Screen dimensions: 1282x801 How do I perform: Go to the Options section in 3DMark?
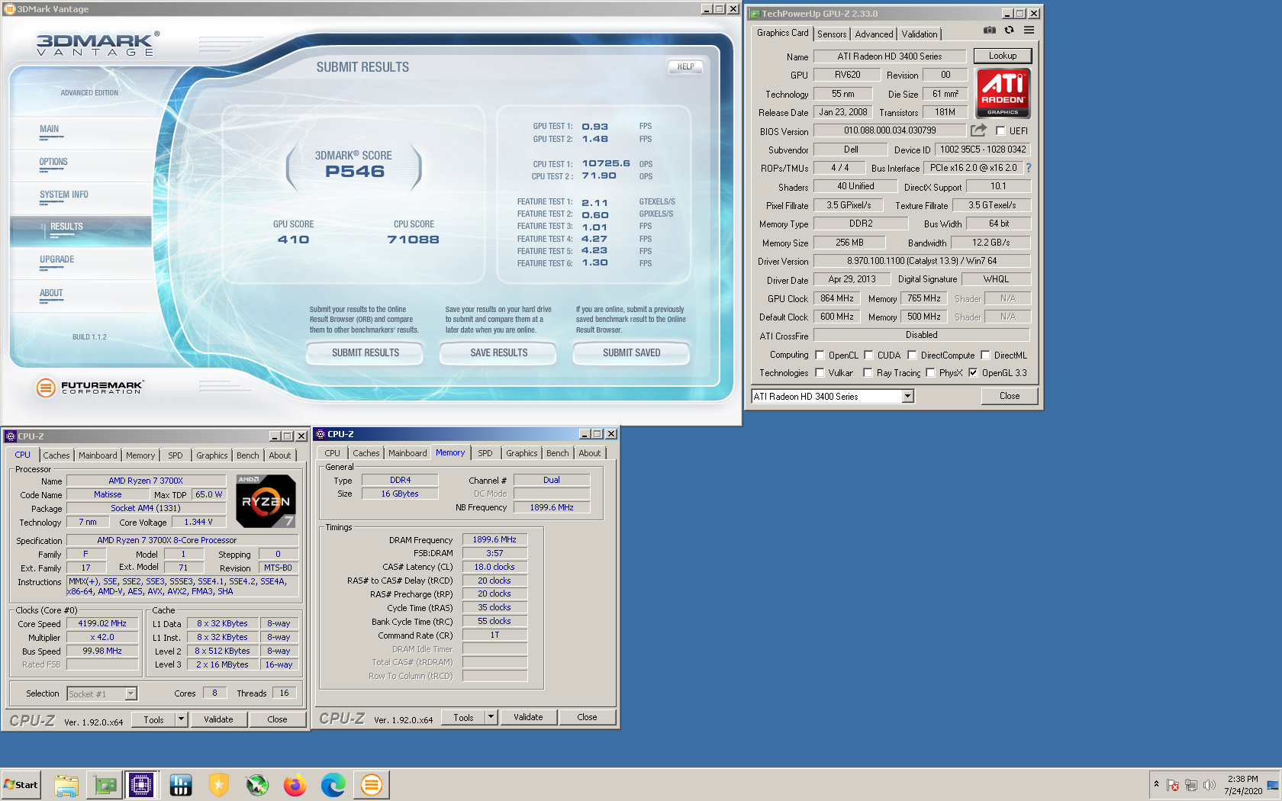53,162
